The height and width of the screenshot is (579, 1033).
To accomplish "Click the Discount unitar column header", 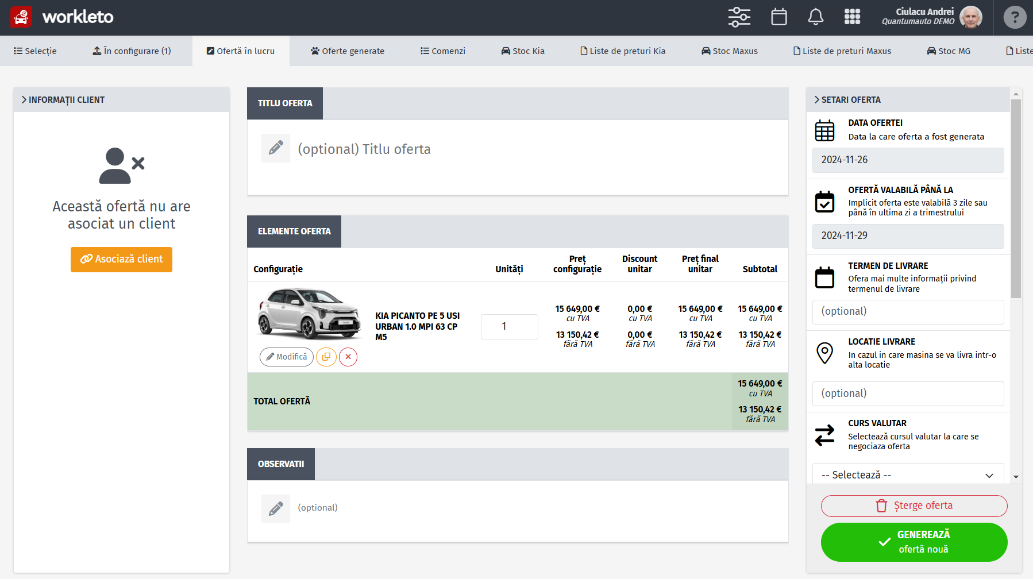I will (639, 264).
